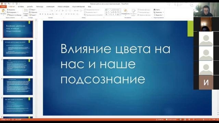Image resolution: width=219 pixels, height=123 pixels.
Task: Click the Undo arrow in quick access toolbar
Action: tap(9, 4)
